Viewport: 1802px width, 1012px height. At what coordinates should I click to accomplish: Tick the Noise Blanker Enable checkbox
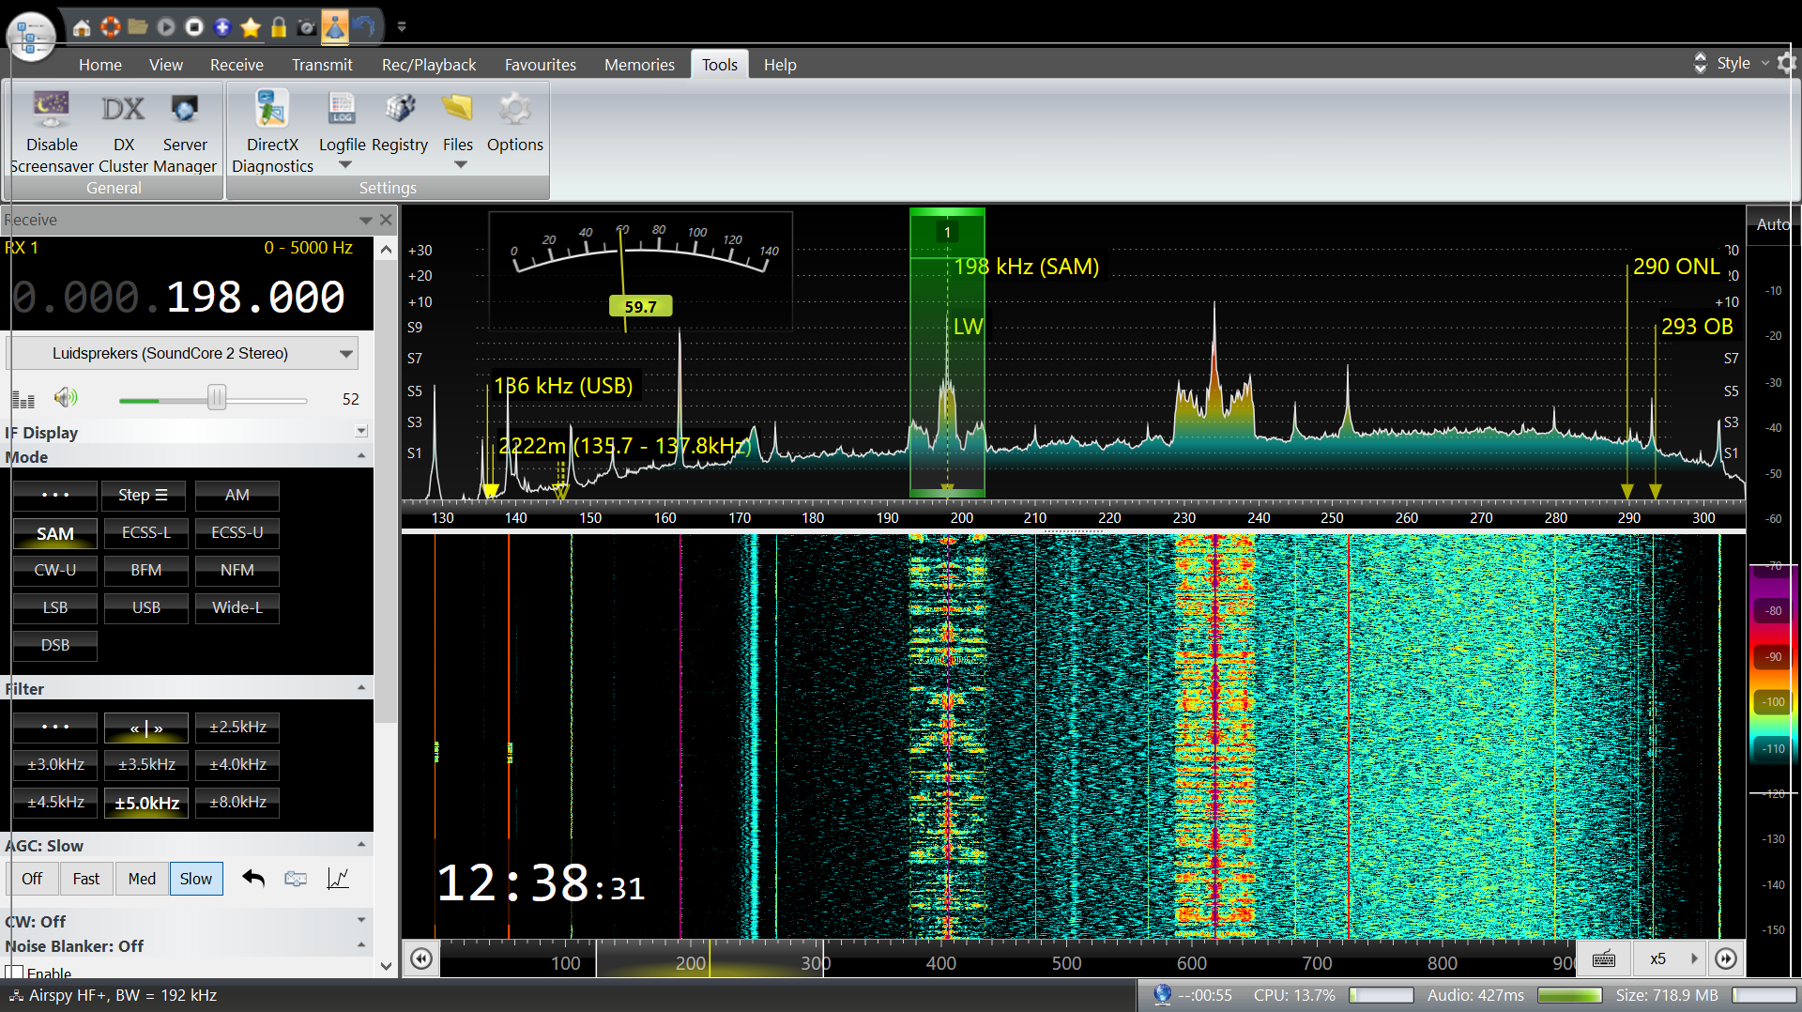pyautogui.click(x=15, y=973)
